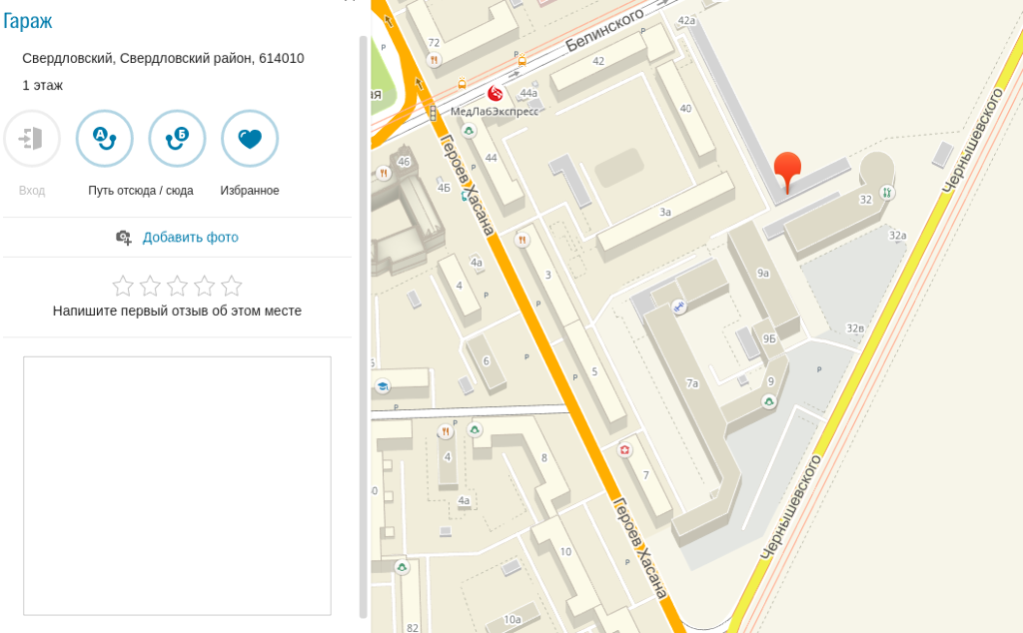Click the side panel vertical scrollbar
The width and height of the screenshot is (1023, 633).
coord(364,325)
